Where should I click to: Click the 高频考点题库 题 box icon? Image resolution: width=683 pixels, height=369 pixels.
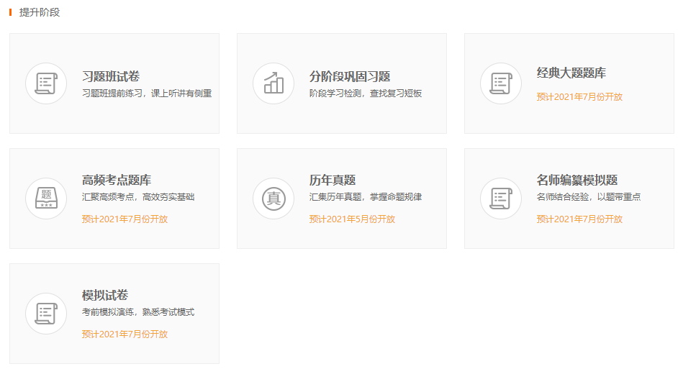pyautogui.click(x=46, y=199)
